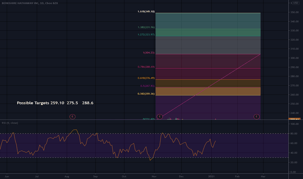Click the Dec label on the time axis
The height and width of the screenshot is (179, 303).
[x=181, y=176]
